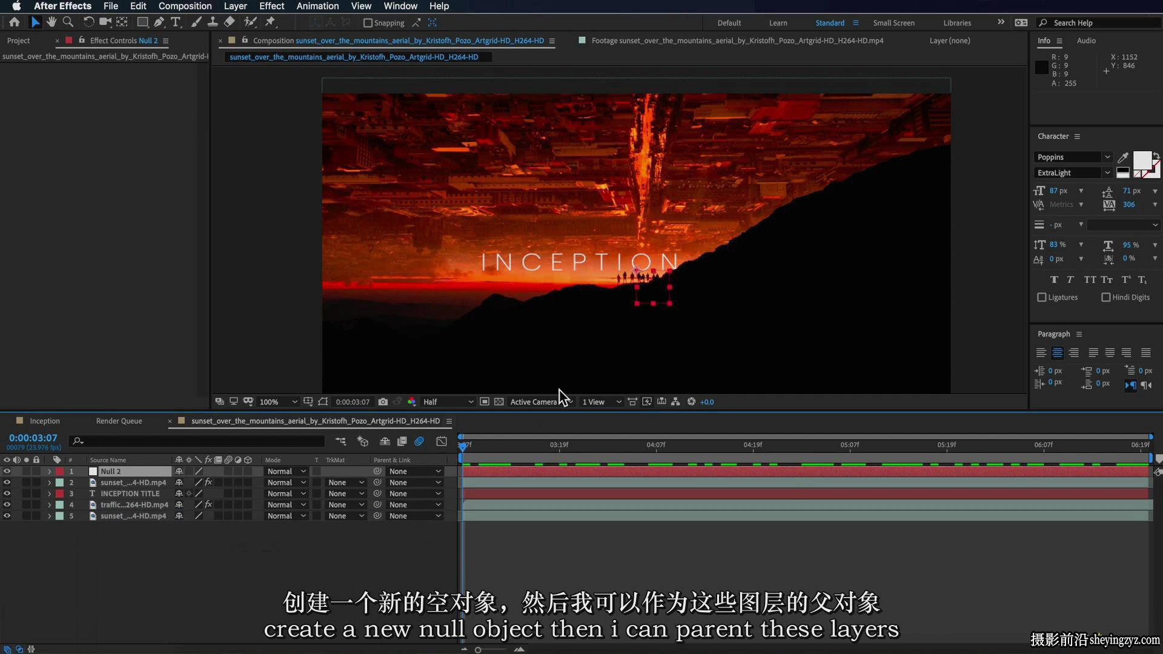
Task: Select the Pen tool
Action: coord(159,22)
